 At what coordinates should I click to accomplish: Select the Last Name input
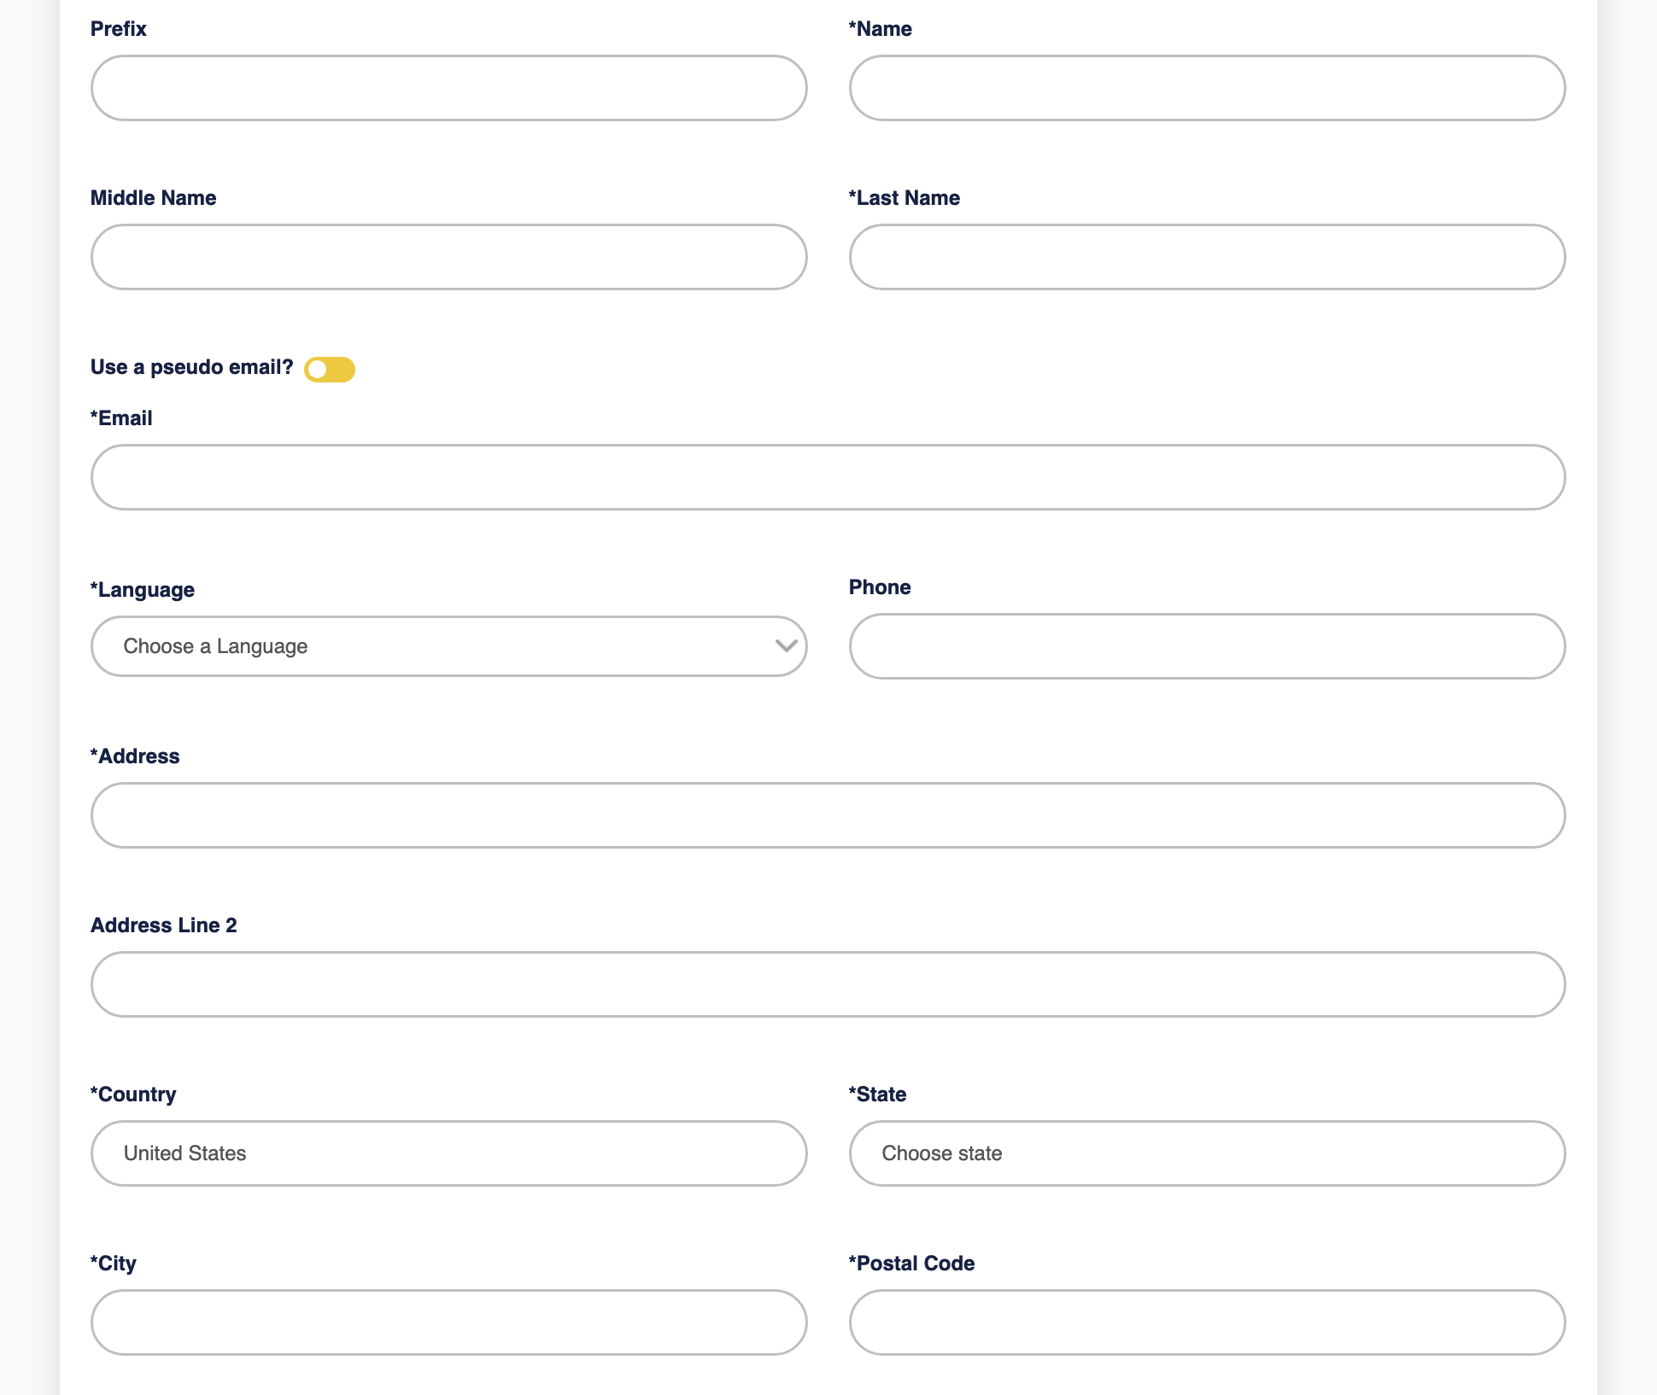click(x=1206, y=257)
